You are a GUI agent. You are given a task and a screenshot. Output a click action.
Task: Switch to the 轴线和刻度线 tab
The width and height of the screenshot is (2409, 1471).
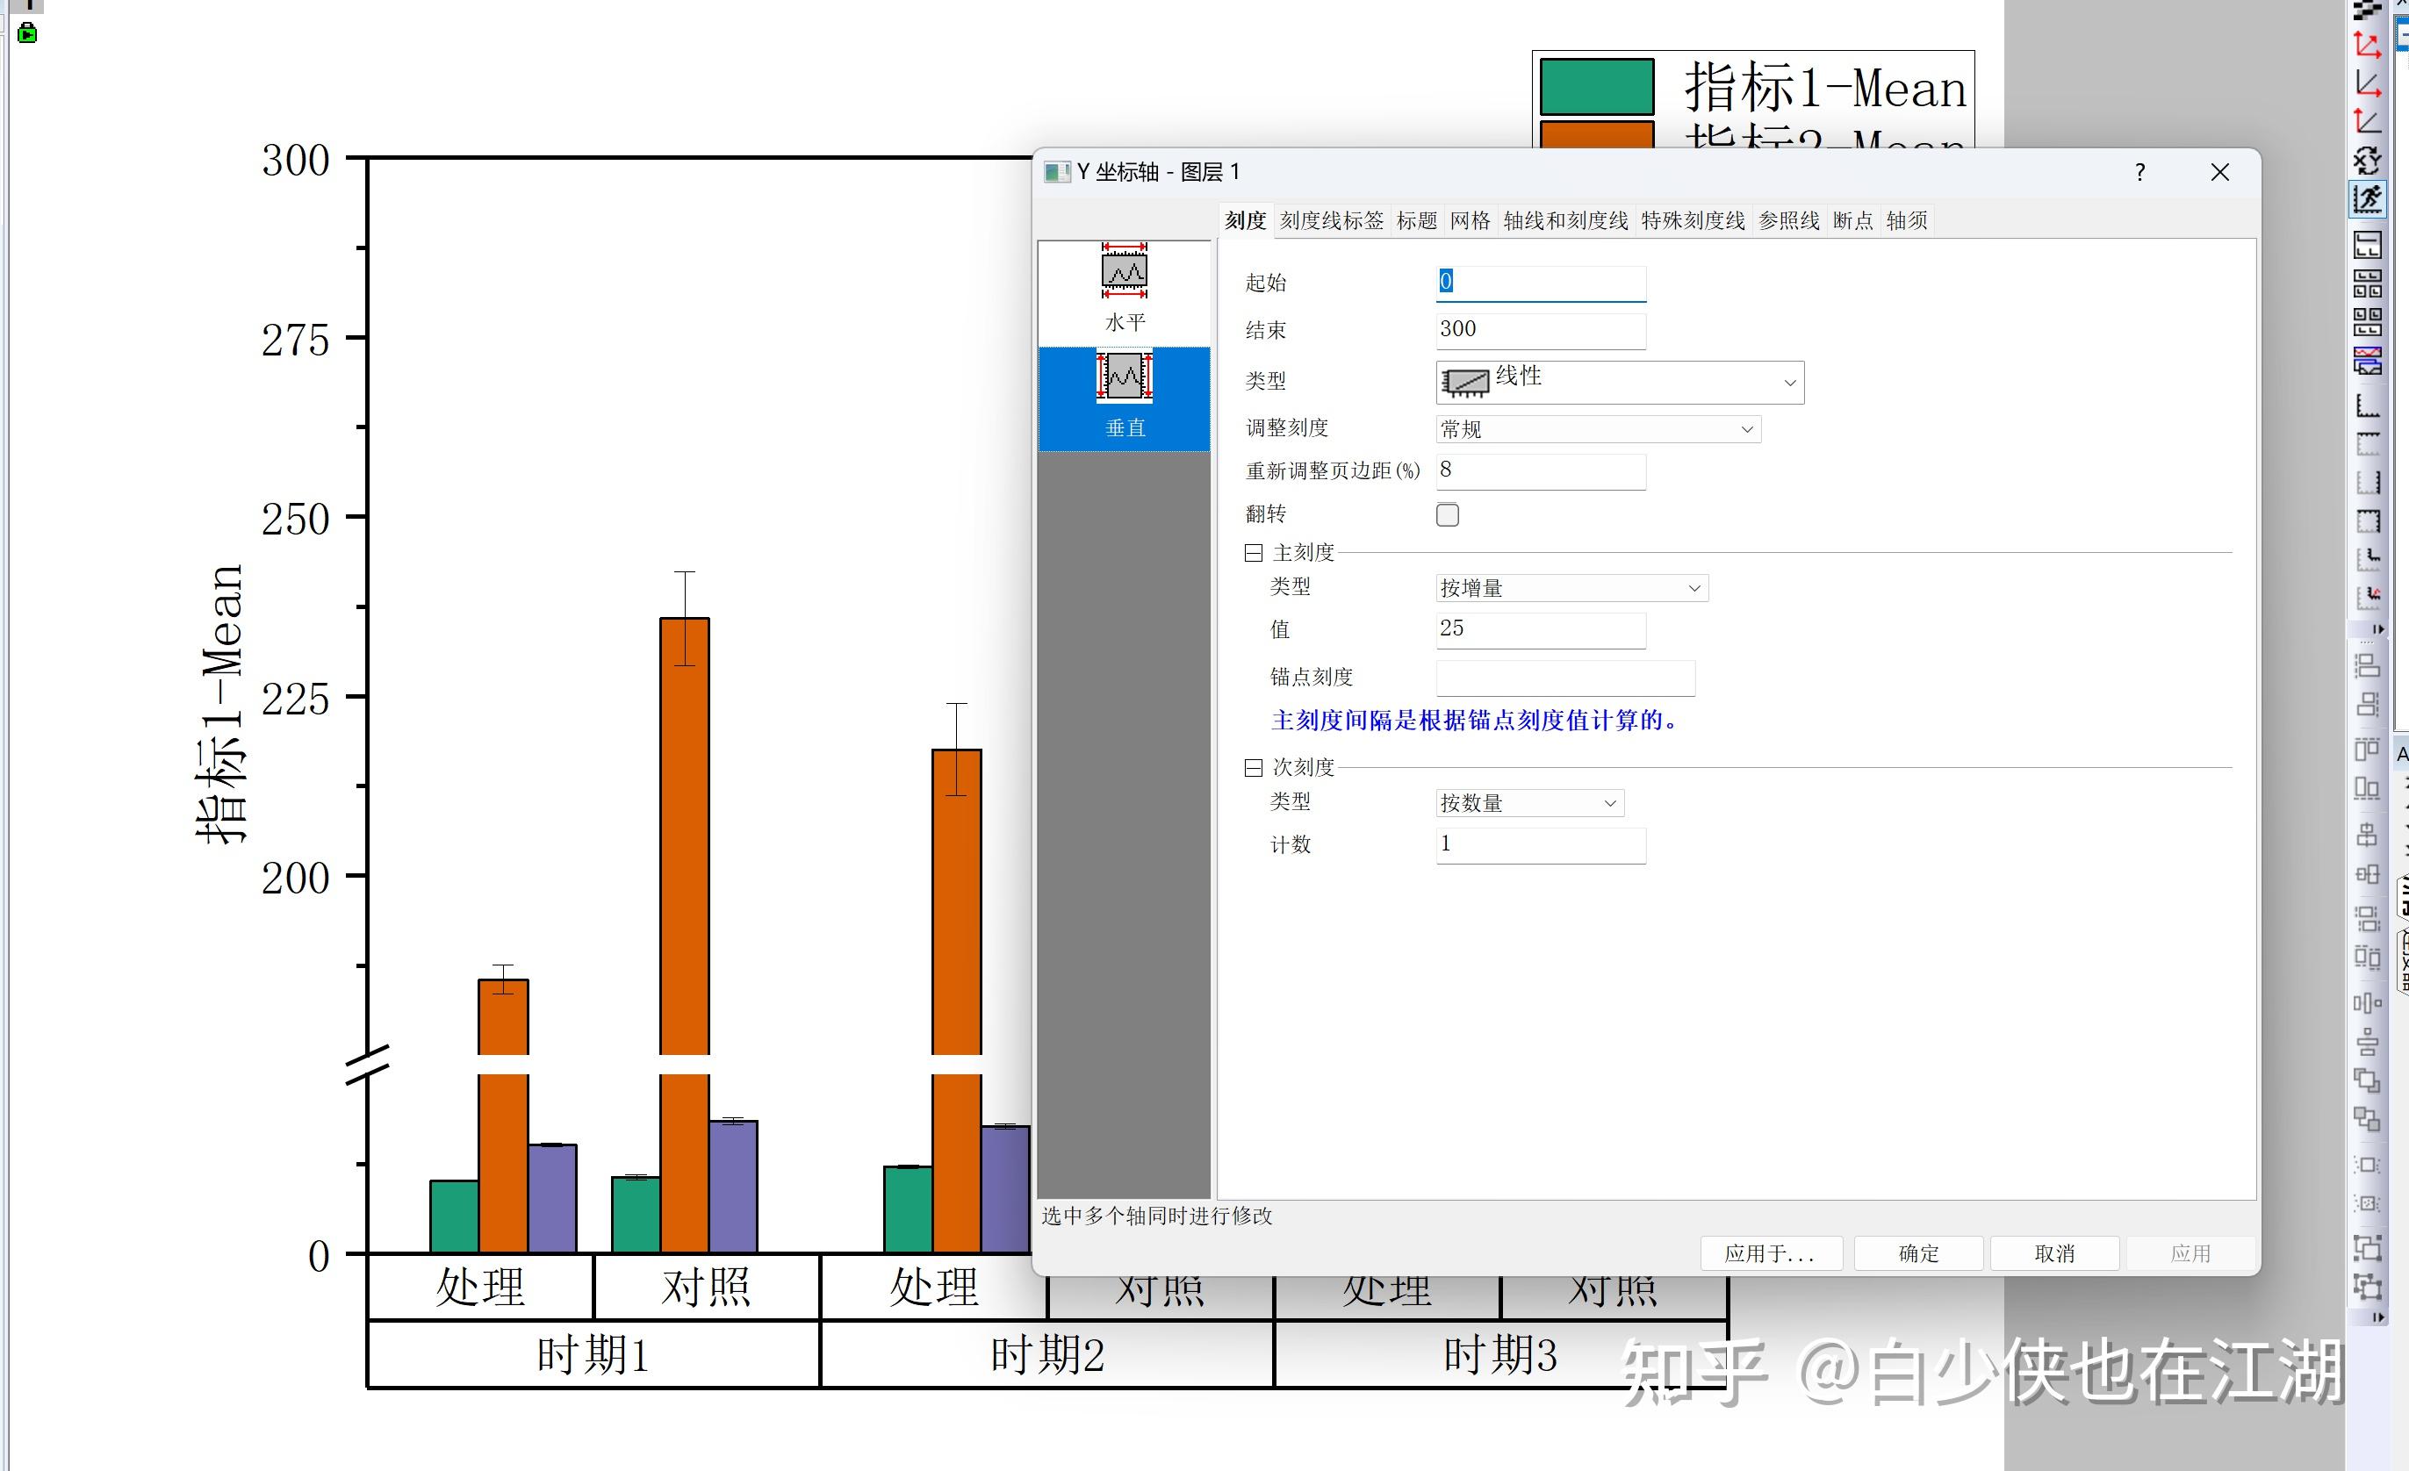1565,221
